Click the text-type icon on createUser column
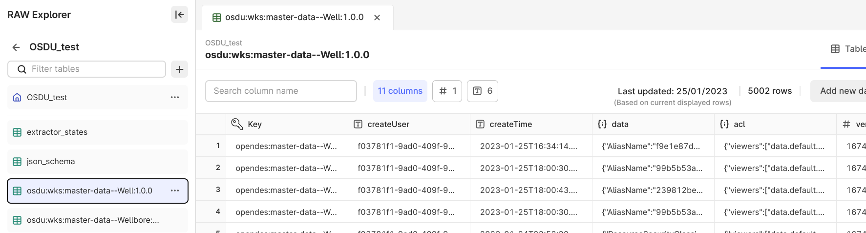 (358, 124)
